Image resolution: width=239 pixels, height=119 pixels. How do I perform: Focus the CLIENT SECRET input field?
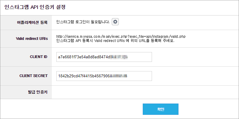coord(104,76)
